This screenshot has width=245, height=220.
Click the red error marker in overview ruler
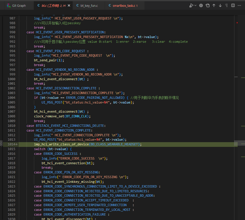(237, 23)
